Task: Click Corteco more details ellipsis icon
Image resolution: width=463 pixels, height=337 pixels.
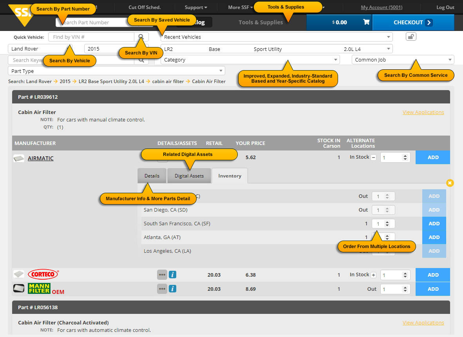Action: click(x=162, y=275)
